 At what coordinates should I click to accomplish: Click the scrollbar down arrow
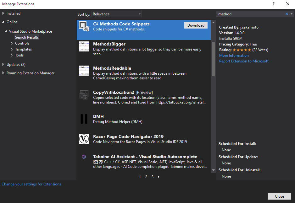[x=213, y=170]
